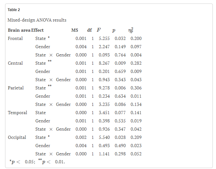Click the Occipital State p value 0.028

(x=120, y=137)
